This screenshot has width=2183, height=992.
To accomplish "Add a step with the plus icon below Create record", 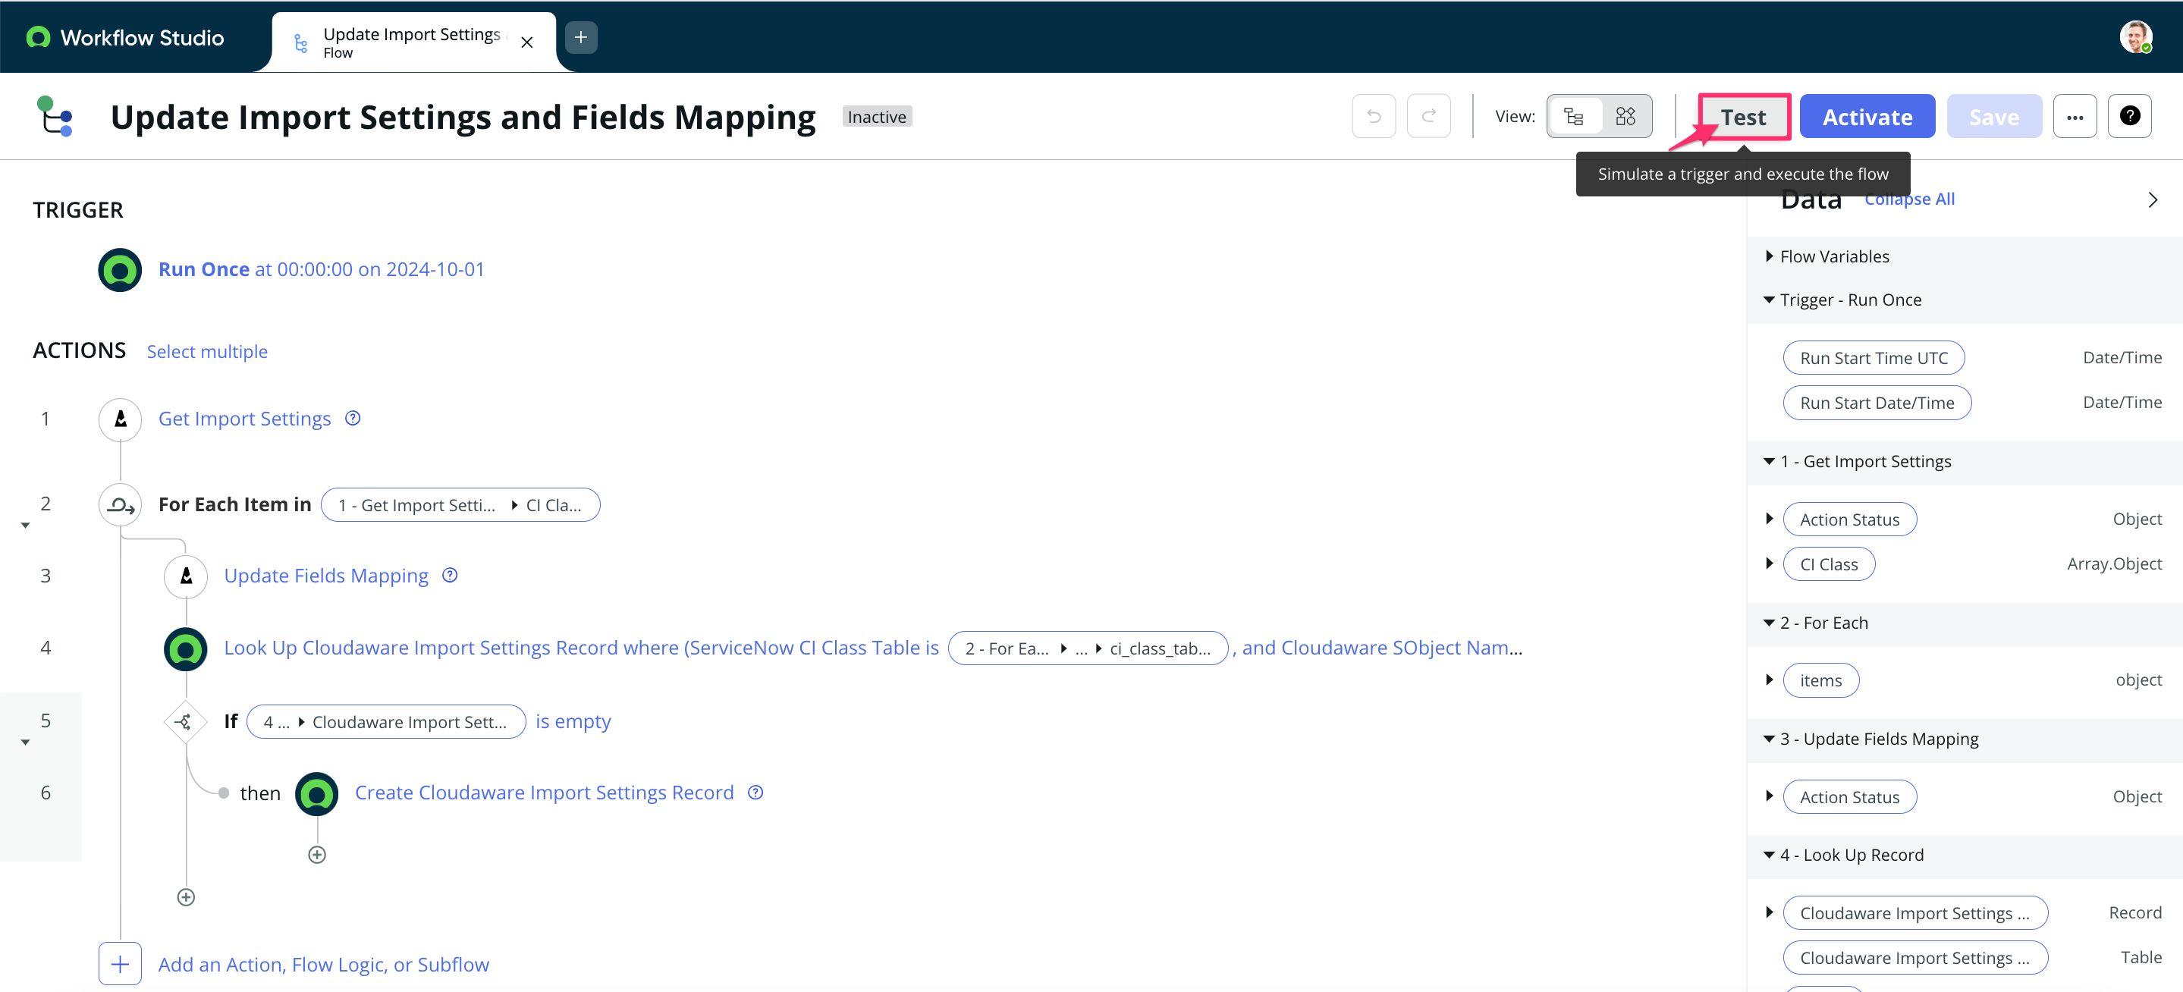I will [x=318, y=853].
